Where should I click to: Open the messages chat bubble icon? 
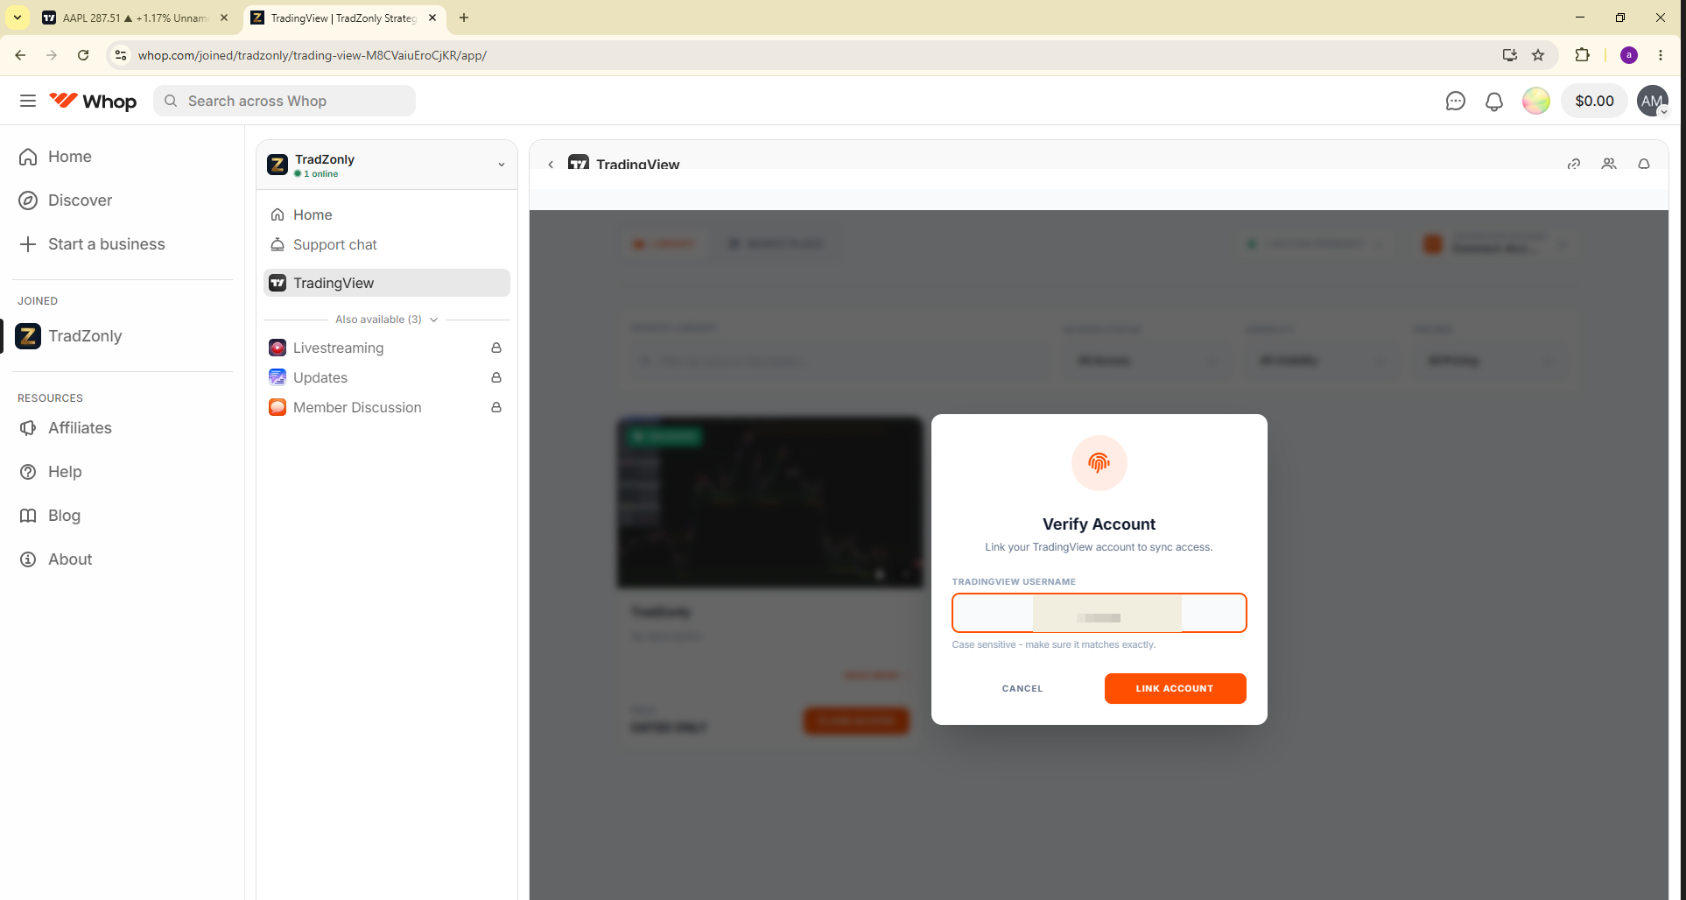tap(1455, 102)
